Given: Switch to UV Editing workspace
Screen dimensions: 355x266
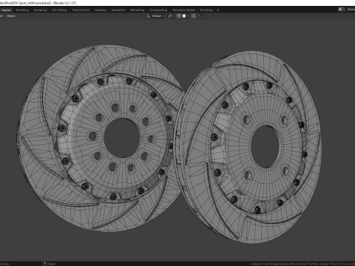Looking at the screenshot, I should pos(59,10).
